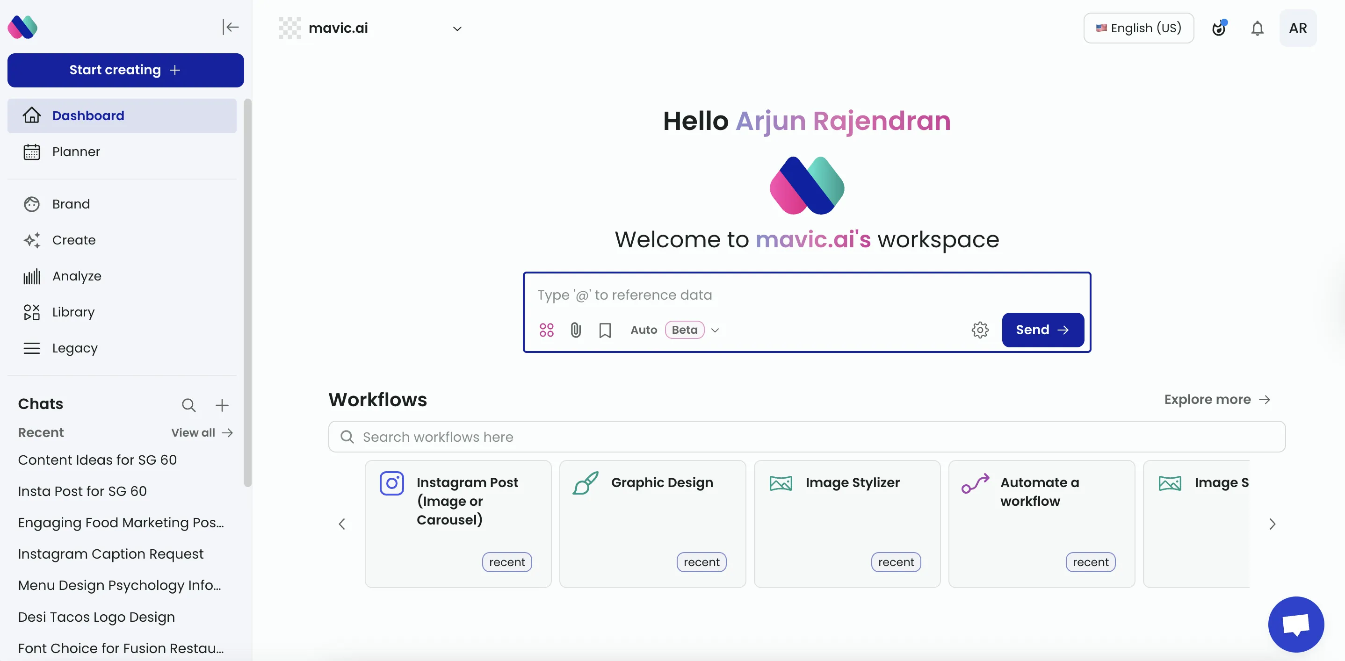Open Planner from sidebar
1345x661 pixels.
76,152
